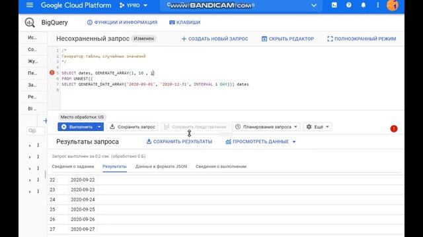Click the За... sidebar item
This screenshot has height=237, width=423.
[32, 85]
